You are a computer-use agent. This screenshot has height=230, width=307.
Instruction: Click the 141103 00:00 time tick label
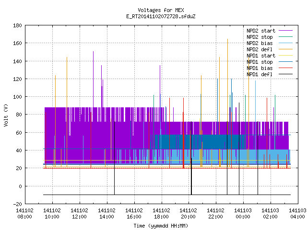(x=243, y=214)
